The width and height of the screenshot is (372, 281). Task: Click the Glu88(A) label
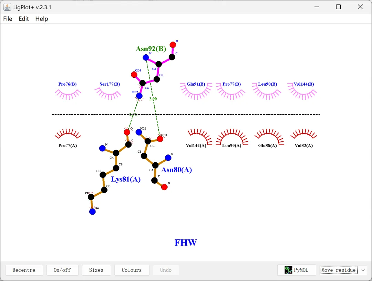click(268, 145)
